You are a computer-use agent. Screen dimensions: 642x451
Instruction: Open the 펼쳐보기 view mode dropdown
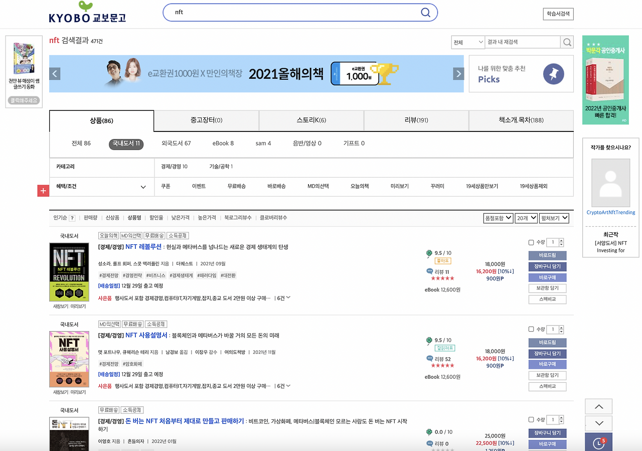[554, 218]
